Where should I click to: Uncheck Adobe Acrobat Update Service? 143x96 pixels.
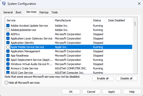pos(8,26)
